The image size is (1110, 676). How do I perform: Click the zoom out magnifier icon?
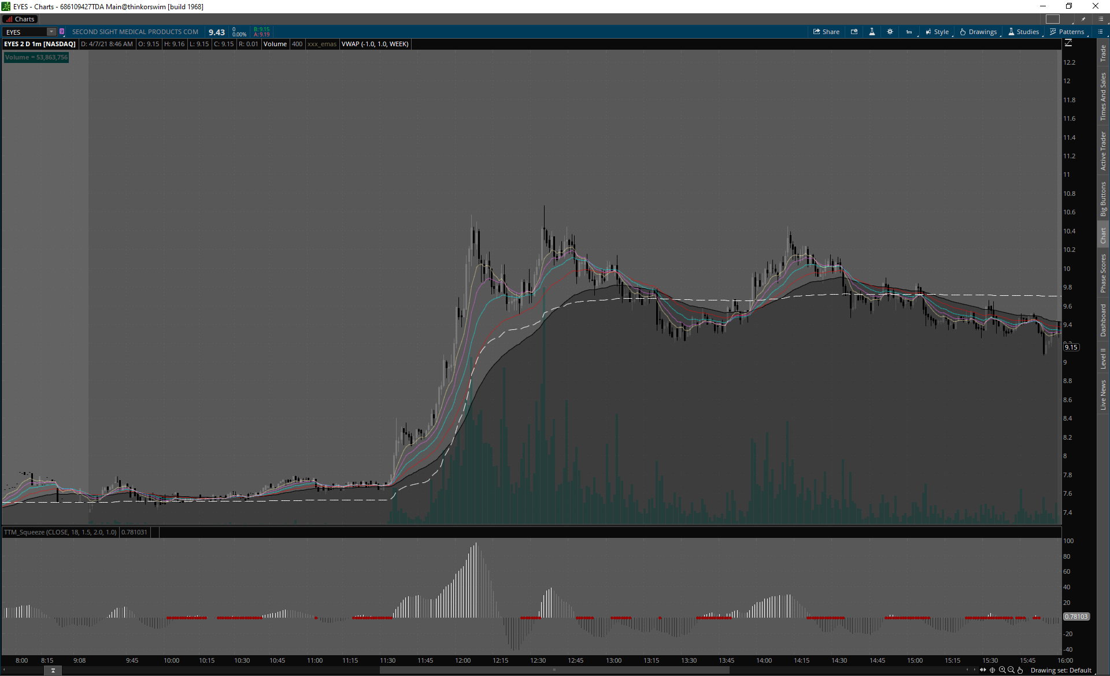pyautogui.click(x=1011, y=670)
